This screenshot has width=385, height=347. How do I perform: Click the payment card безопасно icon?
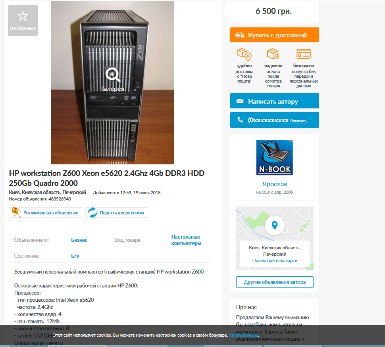pyautogui.click(x=304, y=54)
